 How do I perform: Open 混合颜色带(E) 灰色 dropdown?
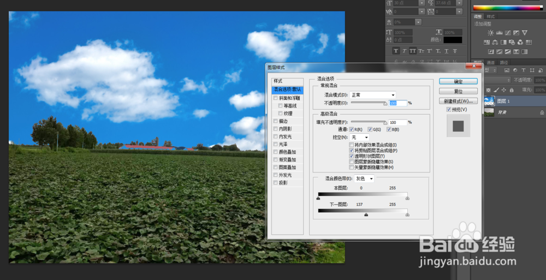click(364, 178)
